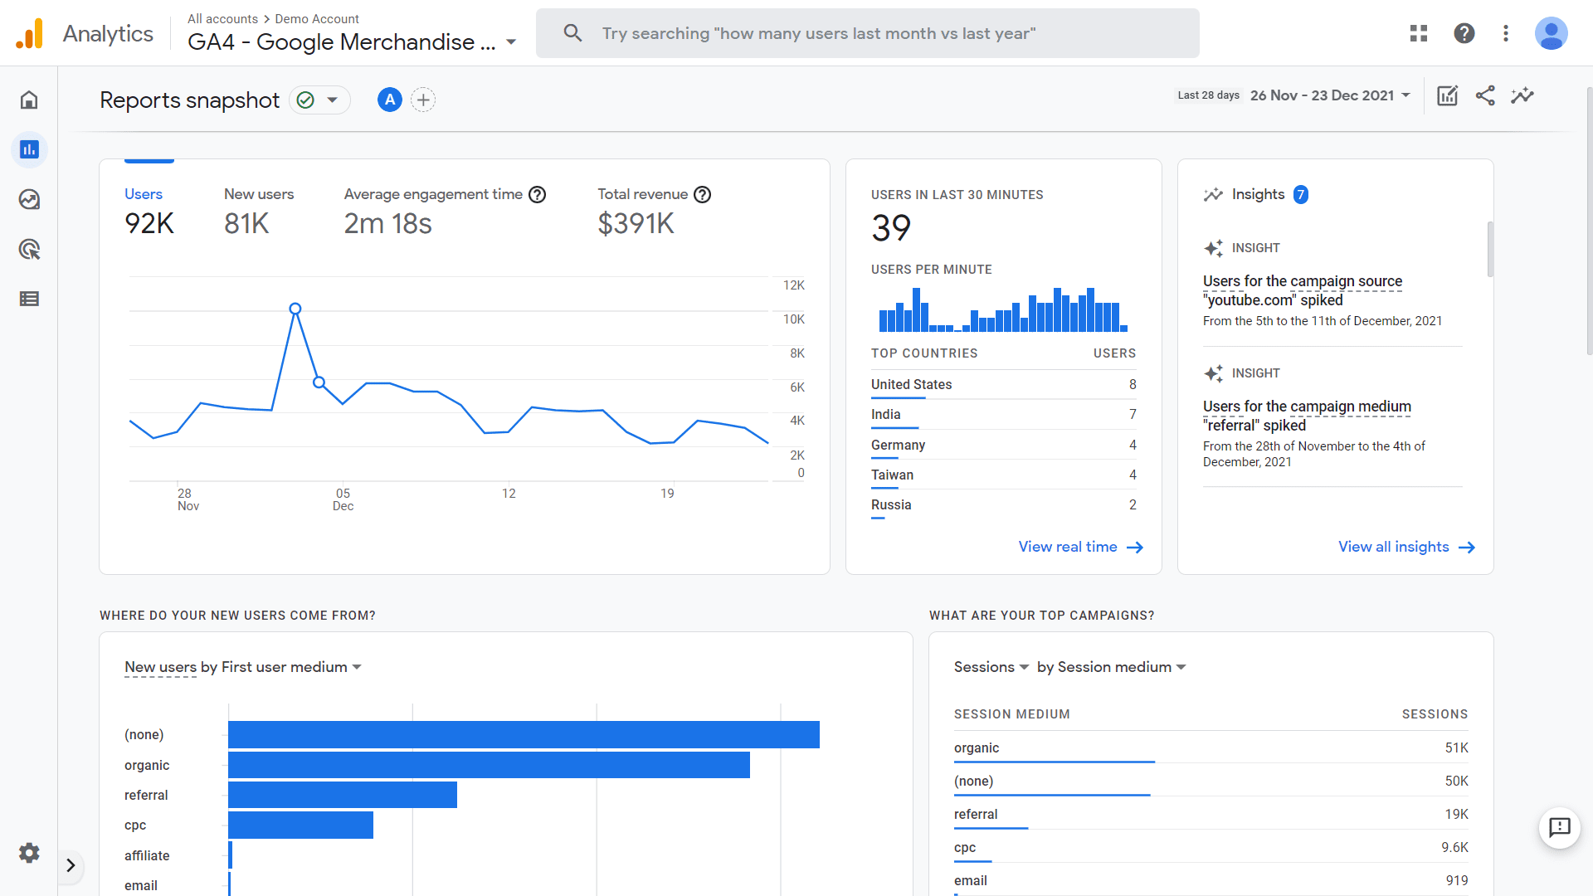Open the youtube.com campaign source spiked insight
The image size is (1593, 896).
tap(1303, 290)
